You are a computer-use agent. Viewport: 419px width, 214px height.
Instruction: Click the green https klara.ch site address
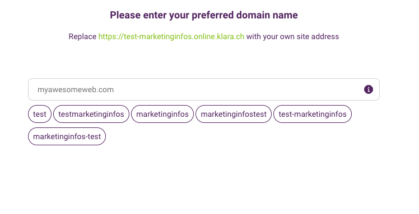[171, 36]
